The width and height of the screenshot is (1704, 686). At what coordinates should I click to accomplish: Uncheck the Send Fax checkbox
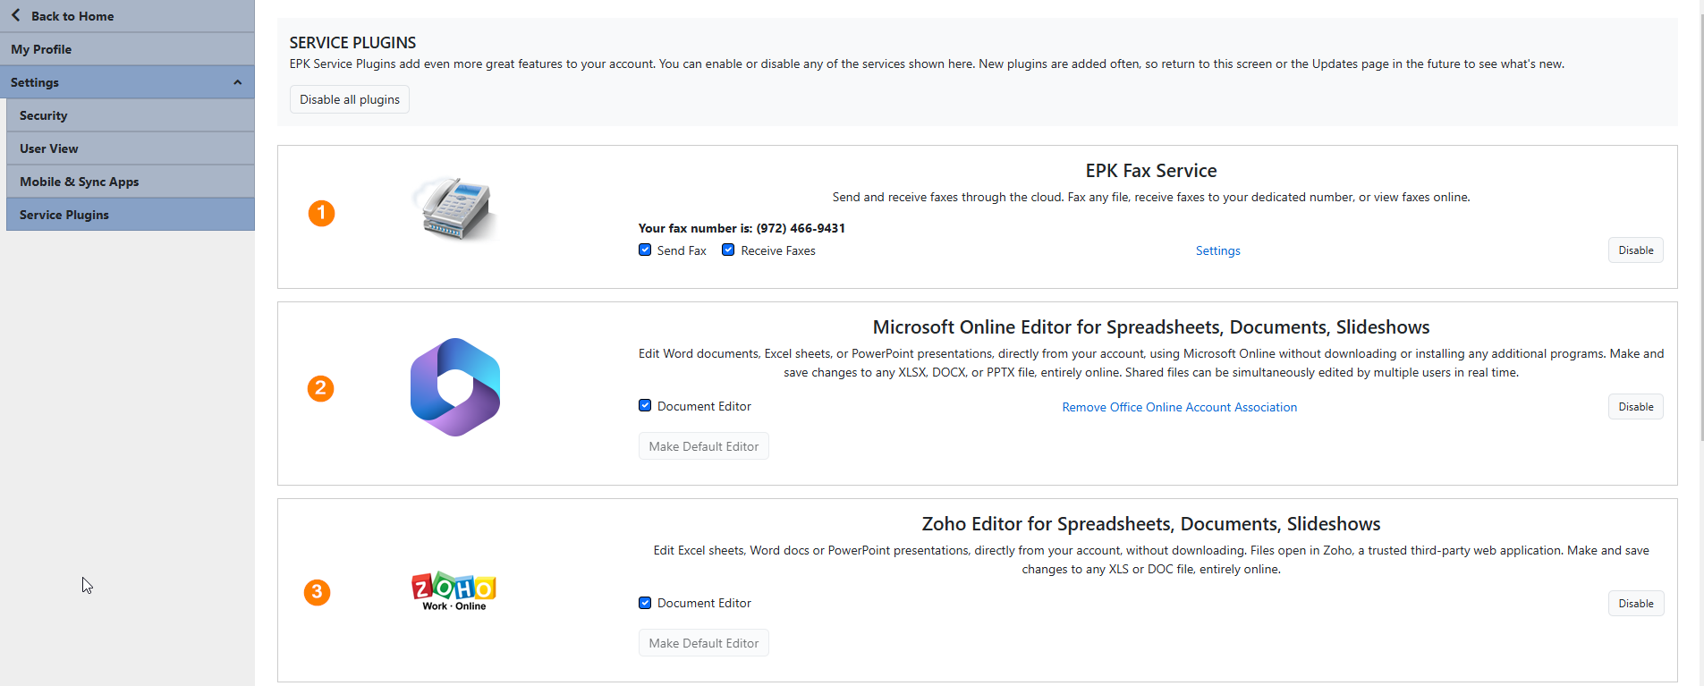[x=645, y=250]
